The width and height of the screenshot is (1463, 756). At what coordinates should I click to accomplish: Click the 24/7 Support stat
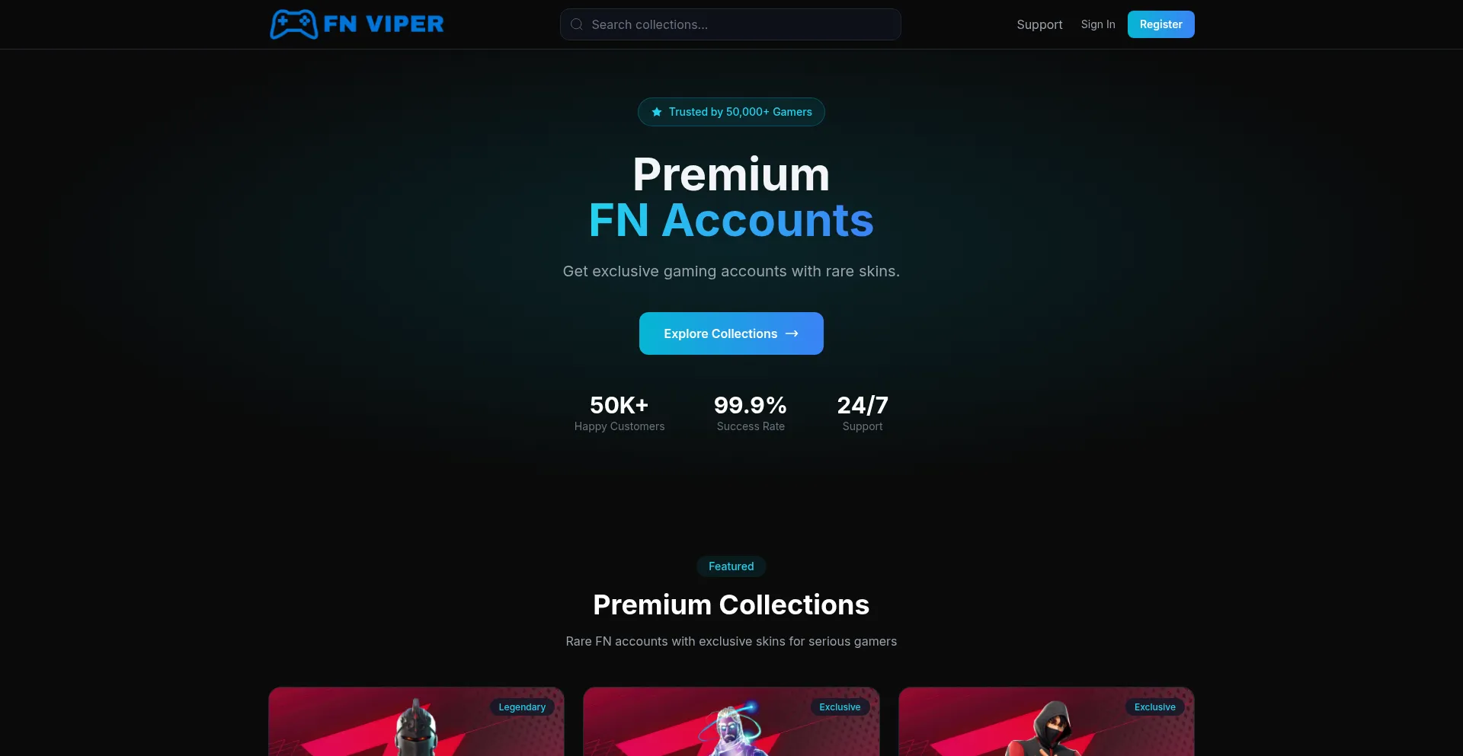pos(863,413)
